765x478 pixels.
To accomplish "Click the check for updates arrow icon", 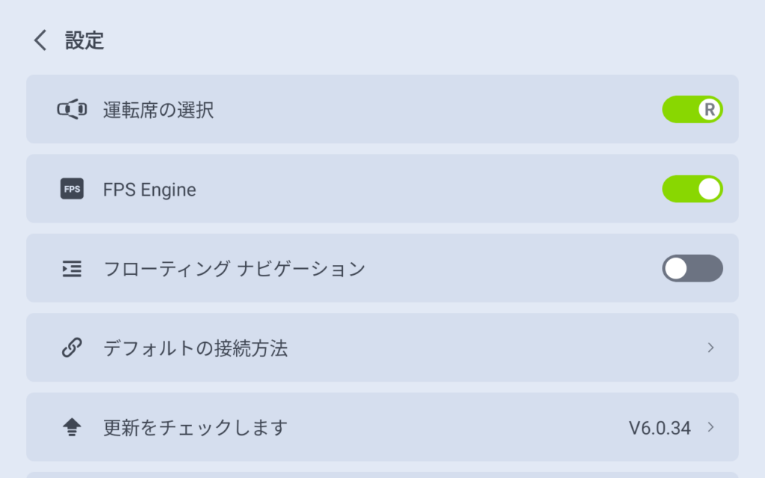I will [x=72, y=427].
